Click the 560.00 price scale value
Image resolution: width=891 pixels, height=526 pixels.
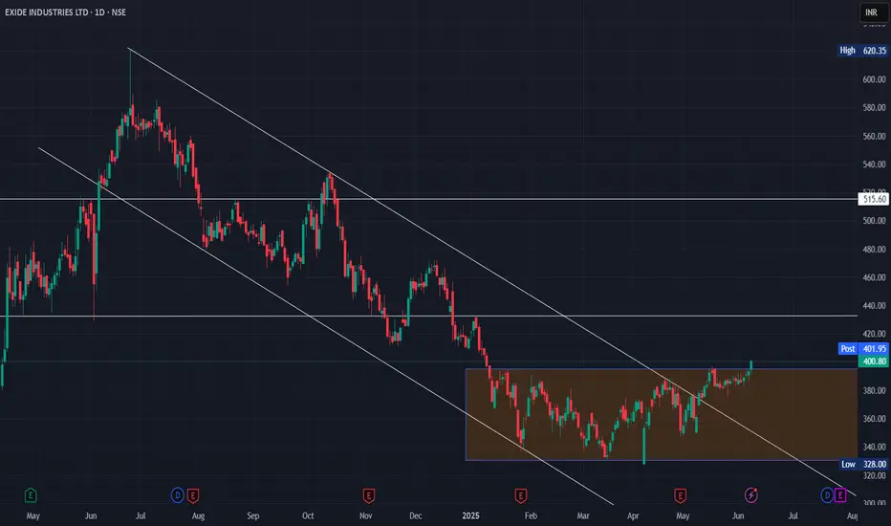[874, 137]
